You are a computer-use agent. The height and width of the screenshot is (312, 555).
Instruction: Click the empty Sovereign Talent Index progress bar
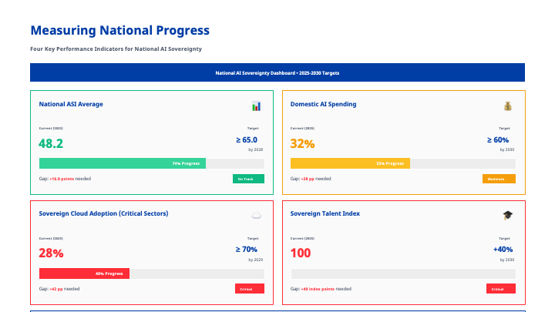click(x=402, y=273)
